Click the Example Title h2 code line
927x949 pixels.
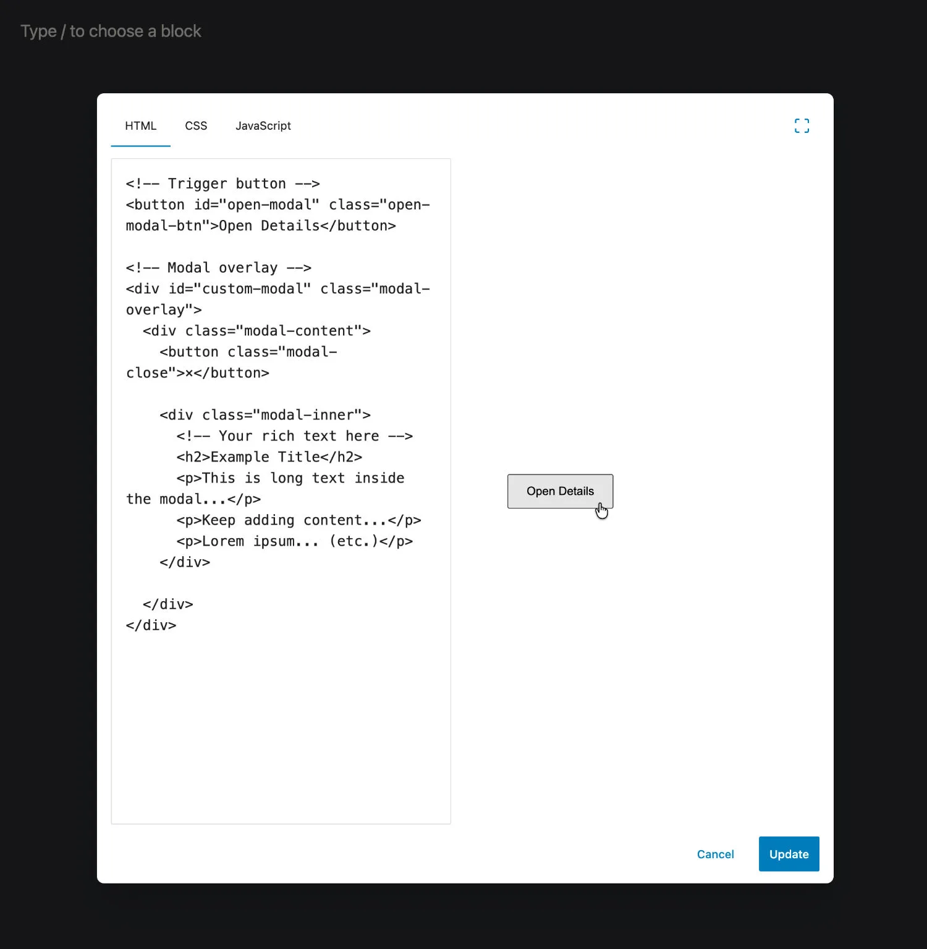pyautogui.click(x=268, y=457)
